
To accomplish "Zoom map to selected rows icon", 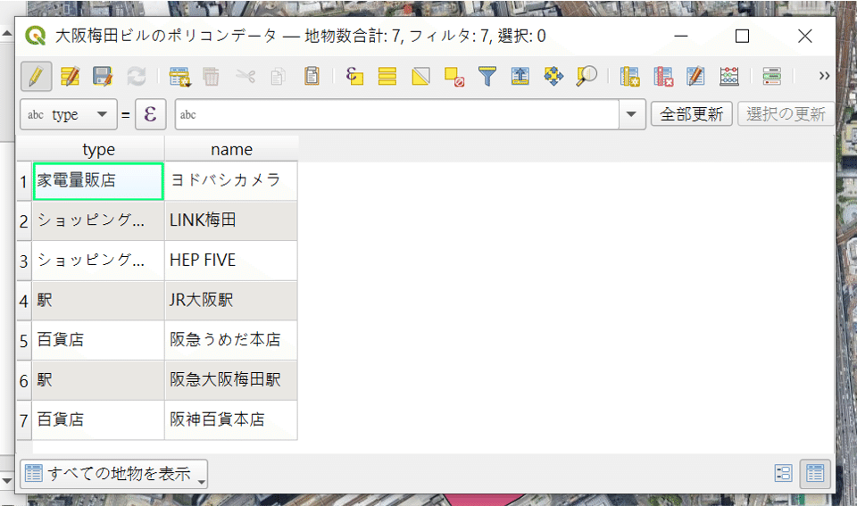I will 587,76.
